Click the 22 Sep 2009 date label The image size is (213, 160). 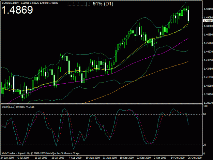tap(144, 158)
